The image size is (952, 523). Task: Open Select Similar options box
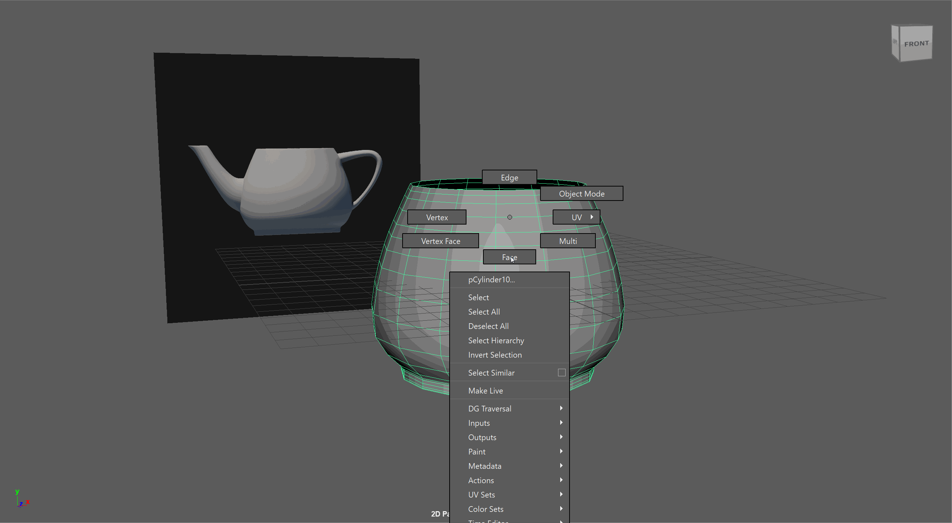pyautogui.click(x=561, y=373)
